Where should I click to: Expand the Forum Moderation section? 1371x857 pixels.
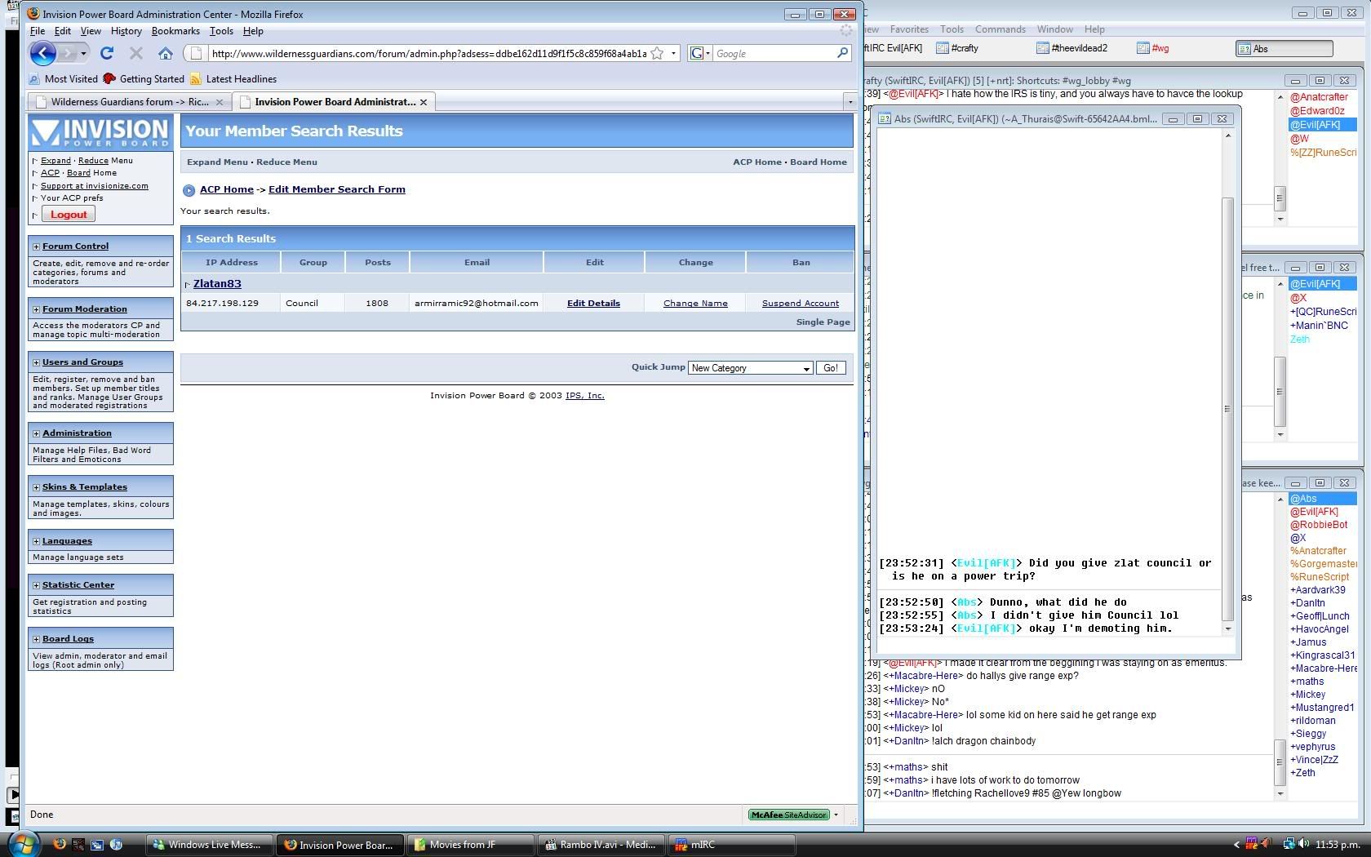pos(36,309)
